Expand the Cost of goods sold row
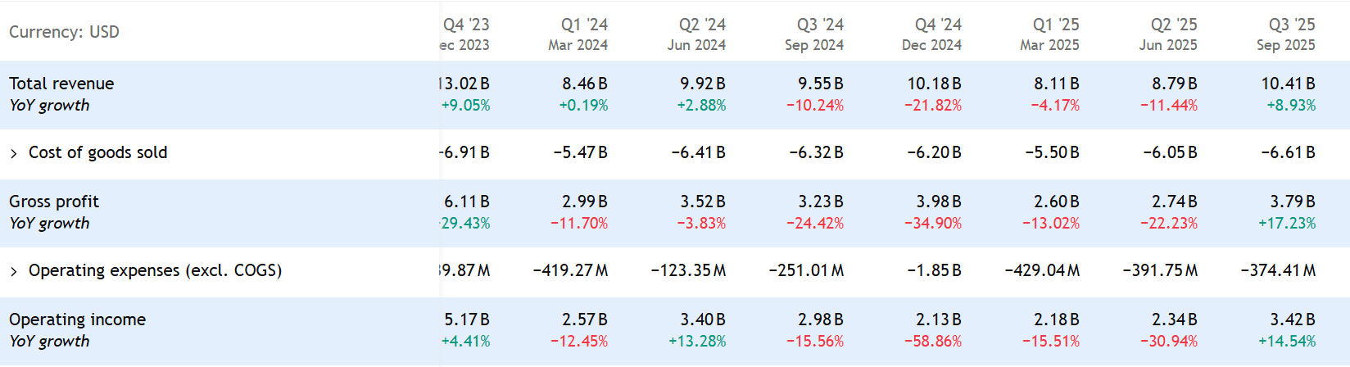This screenshot has height=367, width=1350. click(14, 153)
